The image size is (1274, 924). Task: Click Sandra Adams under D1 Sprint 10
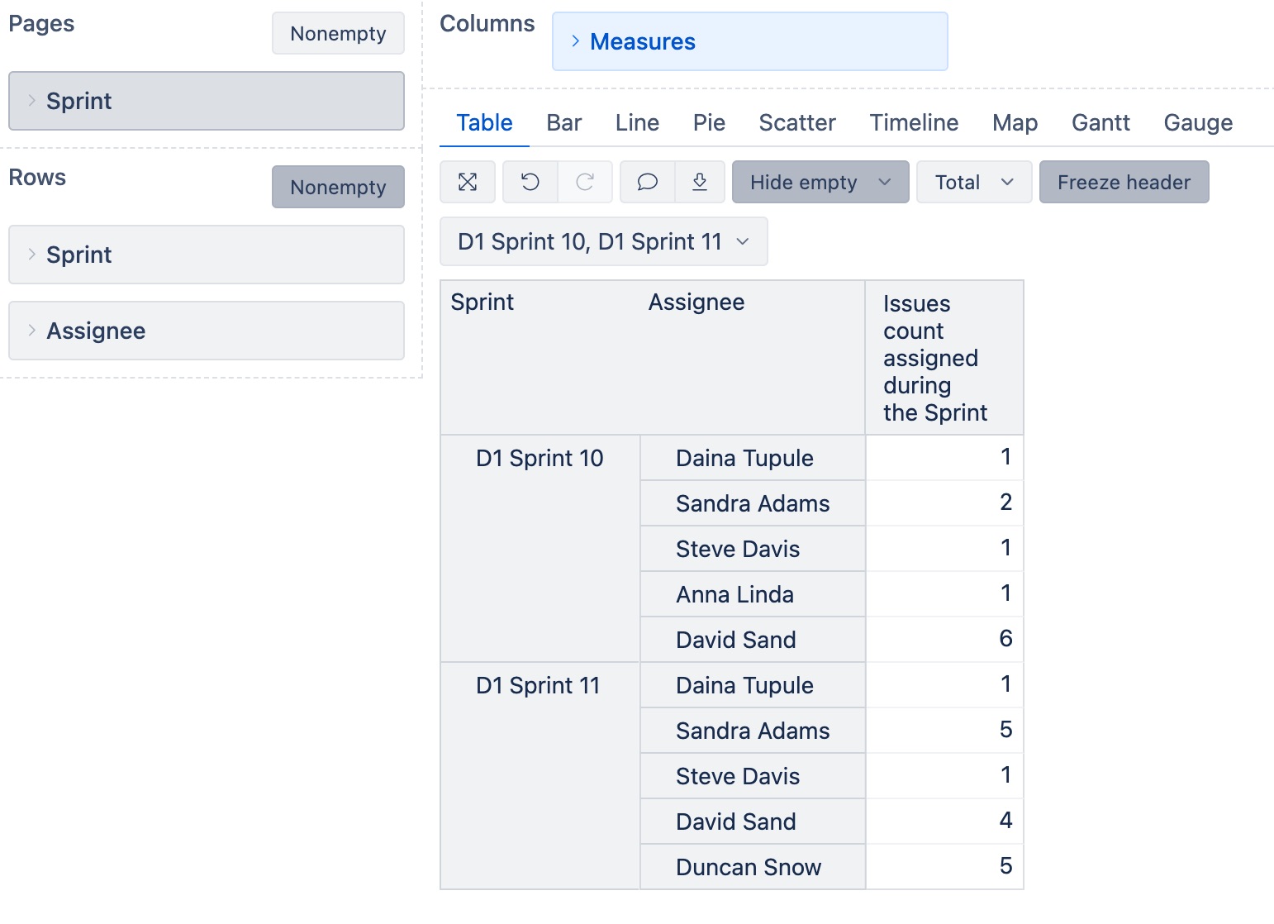click(x=753, y=503)
